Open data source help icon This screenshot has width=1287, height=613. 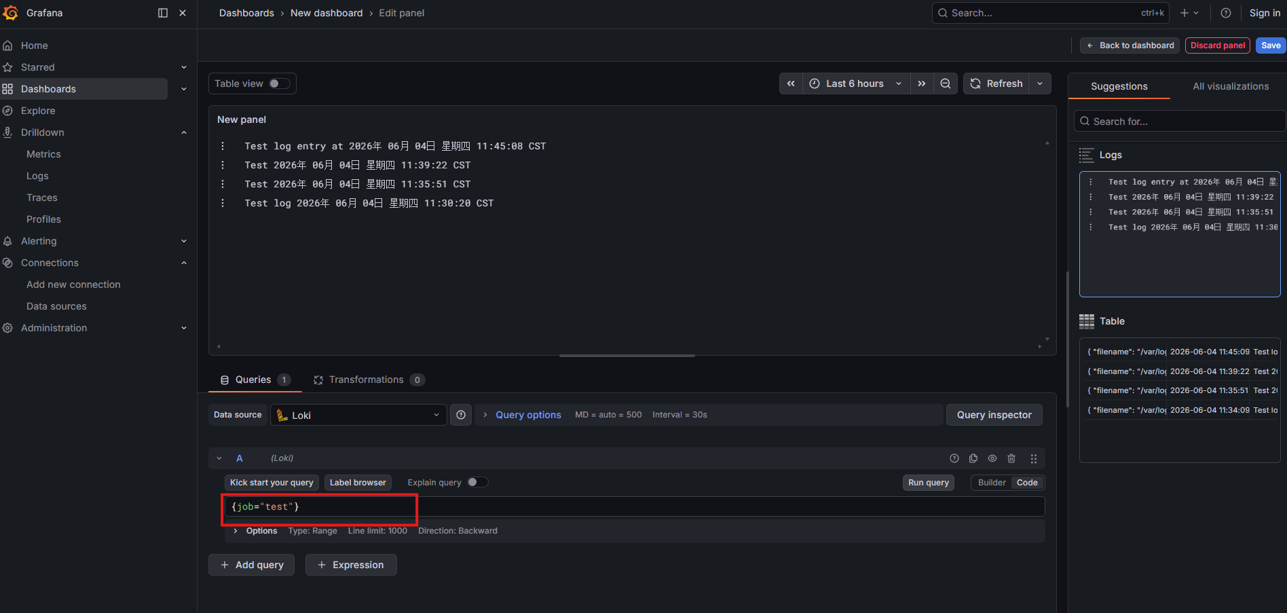[x=461, y=415]
